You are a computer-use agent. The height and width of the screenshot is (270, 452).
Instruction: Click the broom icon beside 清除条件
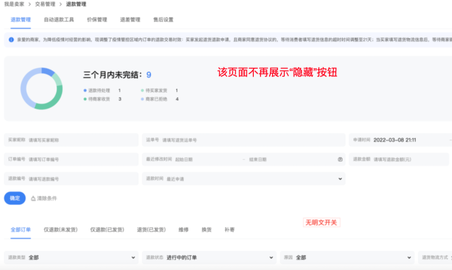[x=33, y=198]
